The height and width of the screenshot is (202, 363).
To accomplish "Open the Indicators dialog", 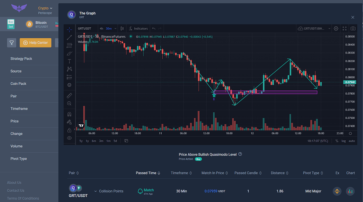I will click(139, 28).
